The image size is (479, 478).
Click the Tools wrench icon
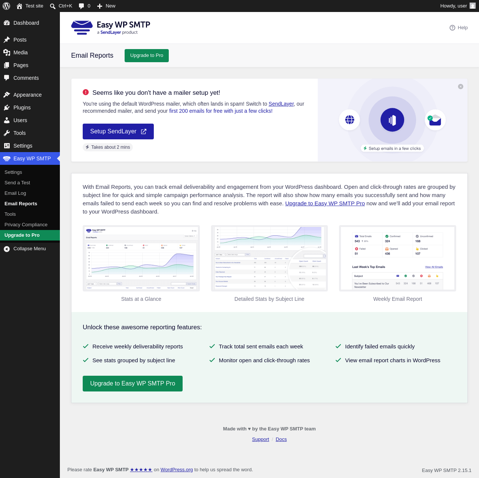click(x=7, y=133)
